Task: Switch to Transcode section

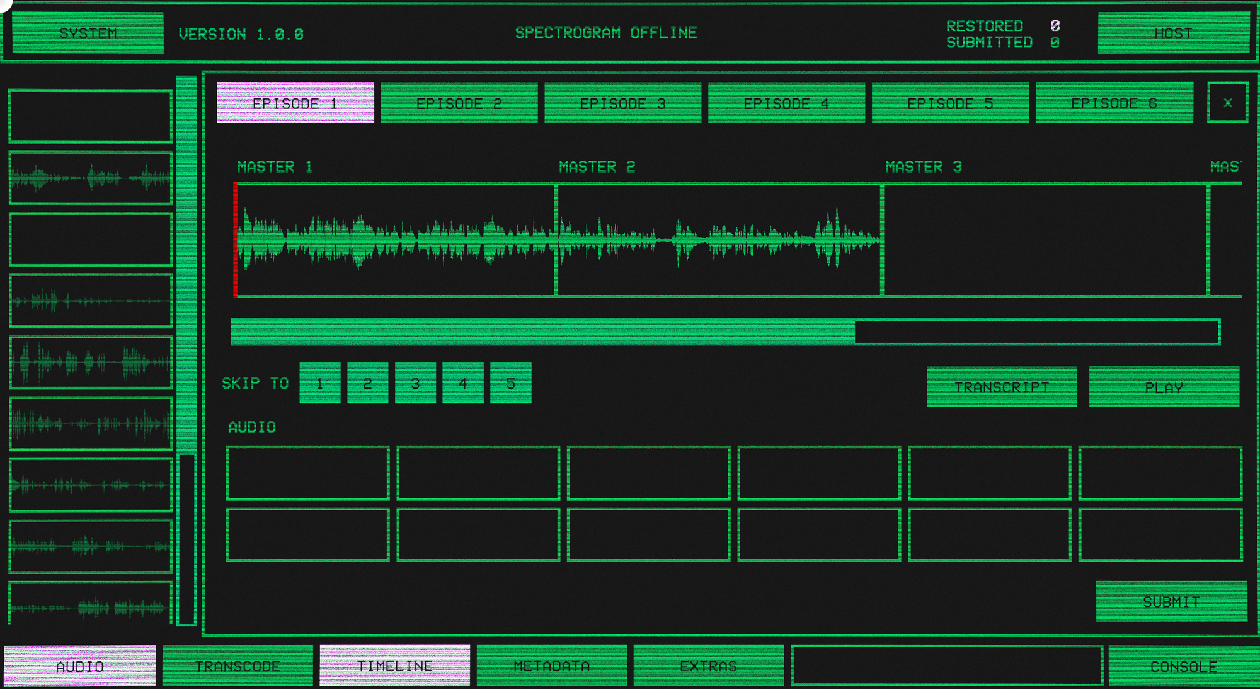Action: coord(238,666)
